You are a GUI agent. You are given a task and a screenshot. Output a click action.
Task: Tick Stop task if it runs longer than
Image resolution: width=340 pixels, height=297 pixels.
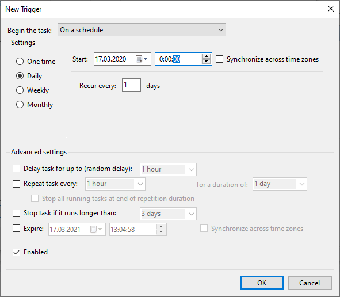tap(16, 213)
